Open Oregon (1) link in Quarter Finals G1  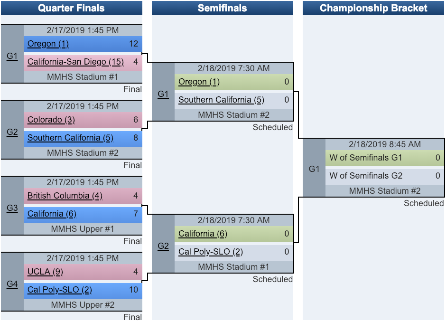48,44
